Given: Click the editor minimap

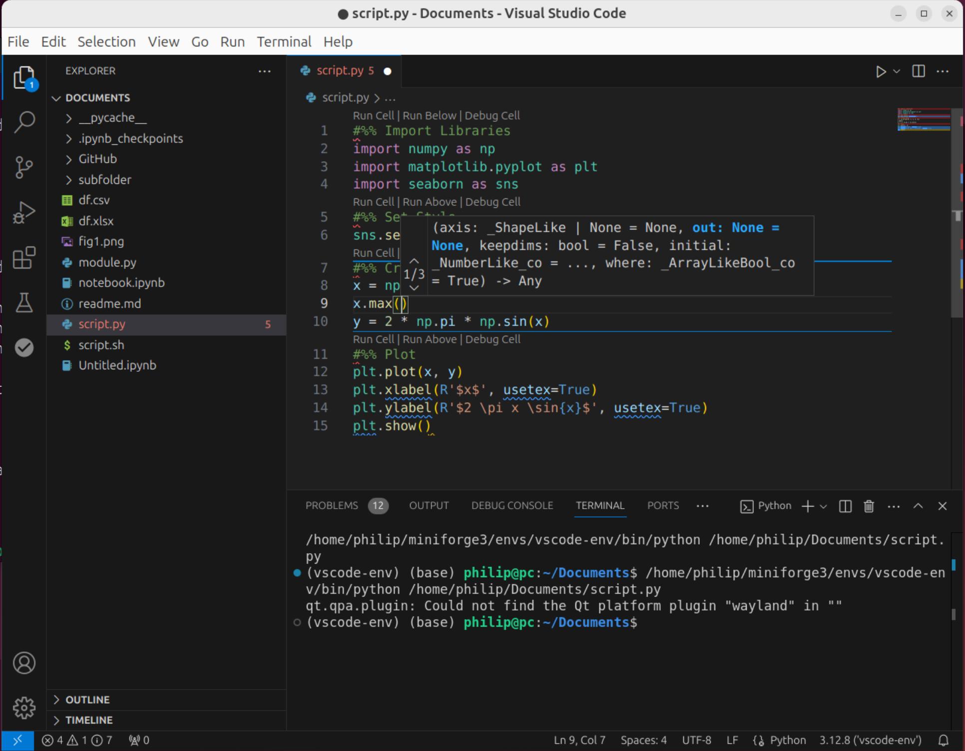Looking at the screenshot, I should 923,119.
